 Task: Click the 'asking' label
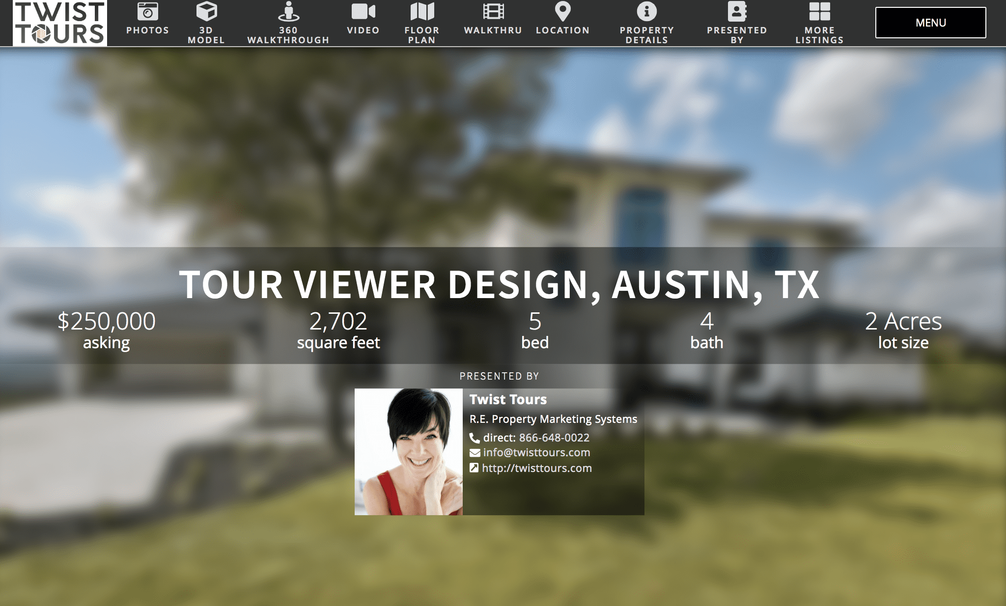coord(107,343)
